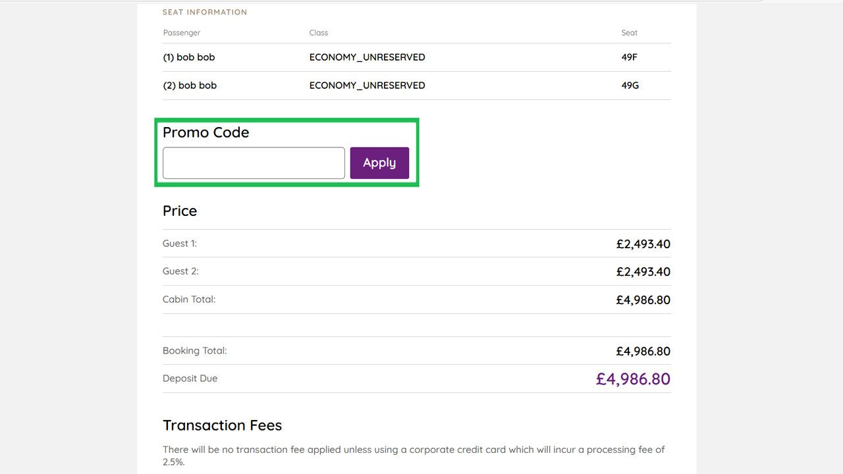The width and height of the screenshot is (843, 474).
Task: Click the Promo Code section label
Action: coord(206,132)
